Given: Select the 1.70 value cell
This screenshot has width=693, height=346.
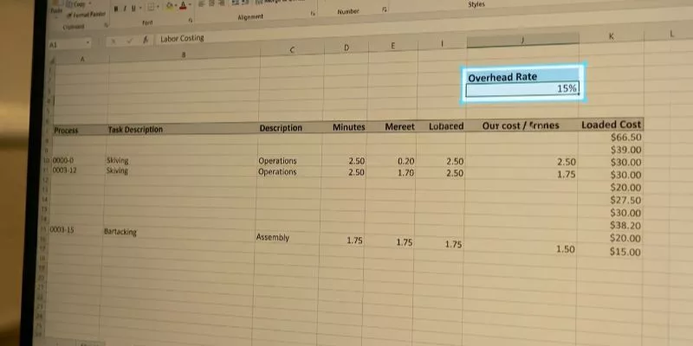Looking at the screenshot, I should (392, 172).
